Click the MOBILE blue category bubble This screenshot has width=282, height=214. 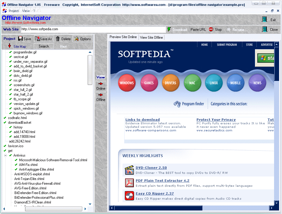click(235, 83)
